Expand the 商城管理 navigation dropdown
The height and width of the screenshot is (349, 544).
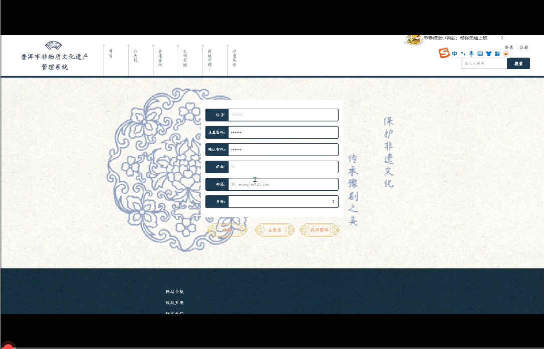click(x=209, y=60)
